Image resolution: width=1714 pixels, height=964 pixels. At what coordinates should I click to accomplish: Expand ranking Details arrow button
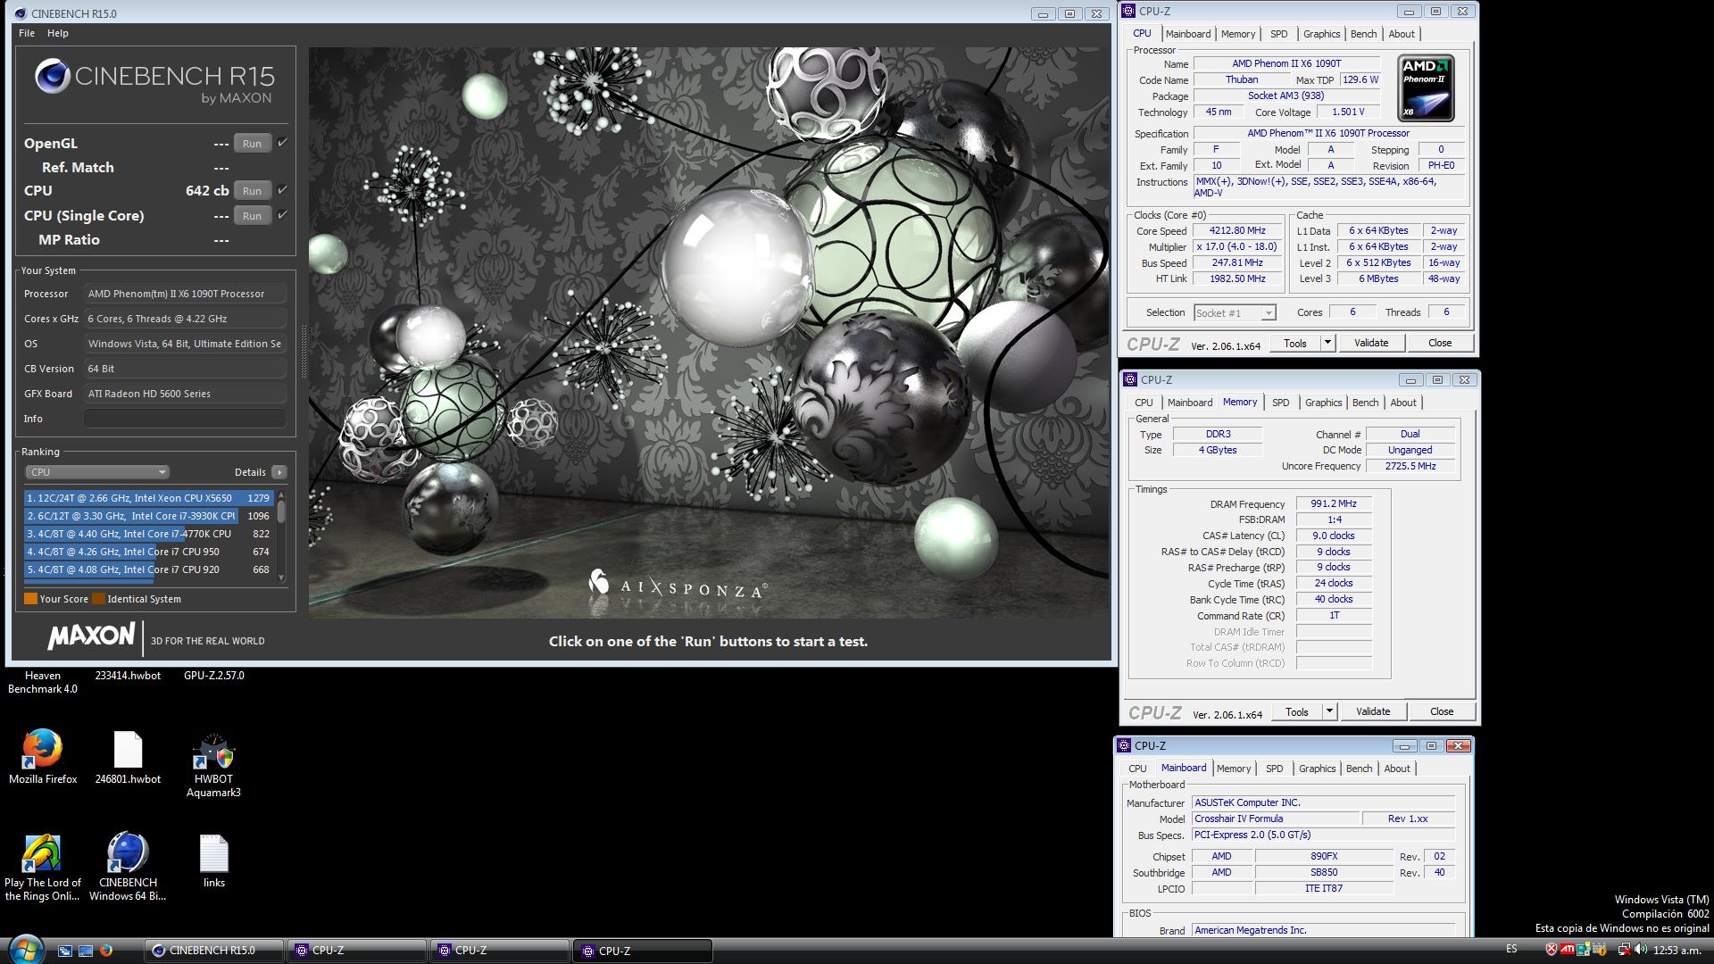pyautogui.click(x=279, y=472)
